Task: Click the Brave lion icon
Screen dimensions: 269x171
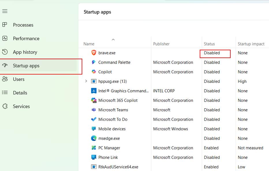Action: pyautogui.click(x=94, y=53)
